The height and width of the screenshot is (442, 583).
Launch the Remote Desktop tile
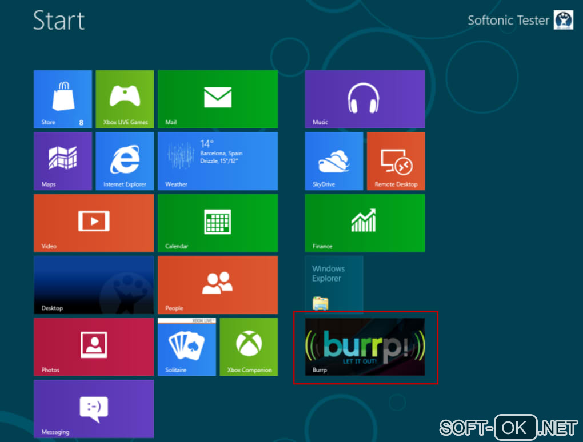(396, 161)
